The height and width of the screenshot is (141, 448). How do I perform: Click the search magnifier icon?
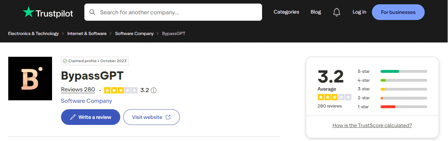(x=92, y=12)
